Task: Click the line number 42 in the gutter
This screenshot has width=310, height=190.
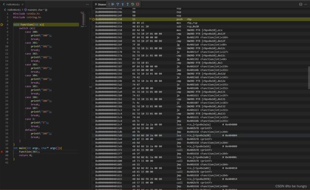Action: pyautogui.click(x=7, y=162)
